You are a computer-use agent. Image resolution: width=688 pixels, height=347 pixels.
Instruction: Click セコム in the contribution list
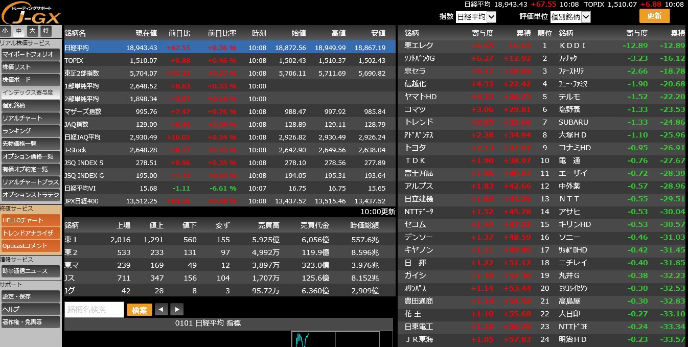415,224
